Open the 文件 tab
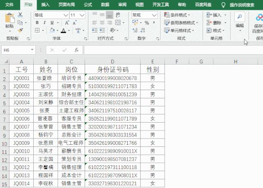This screenshot has width=263, height=188. [x=9, y=5]
